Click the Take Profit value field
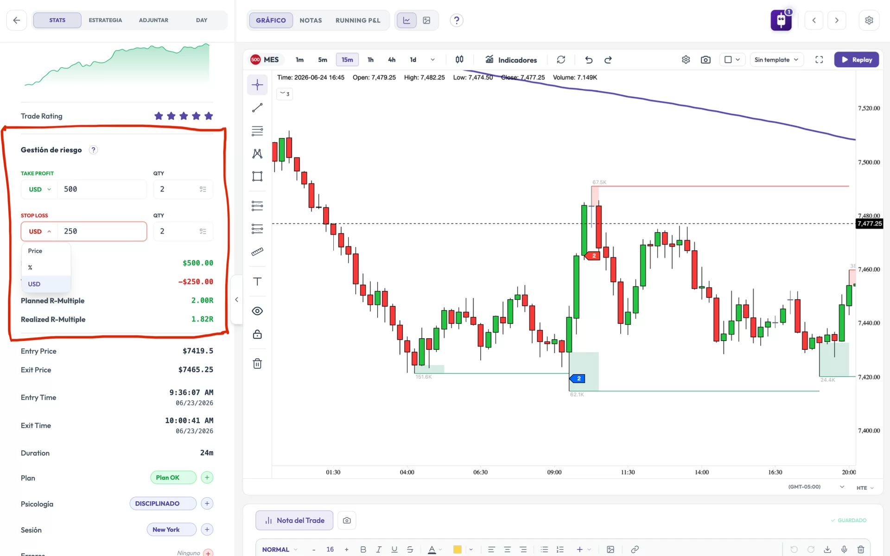890x556 pixels. (x=102, y=189)
